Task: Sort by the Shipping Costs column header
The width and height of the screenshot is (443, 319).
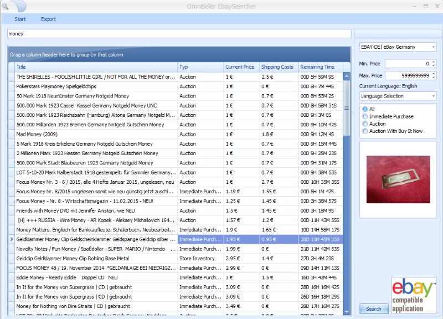Action: (279, 67)
